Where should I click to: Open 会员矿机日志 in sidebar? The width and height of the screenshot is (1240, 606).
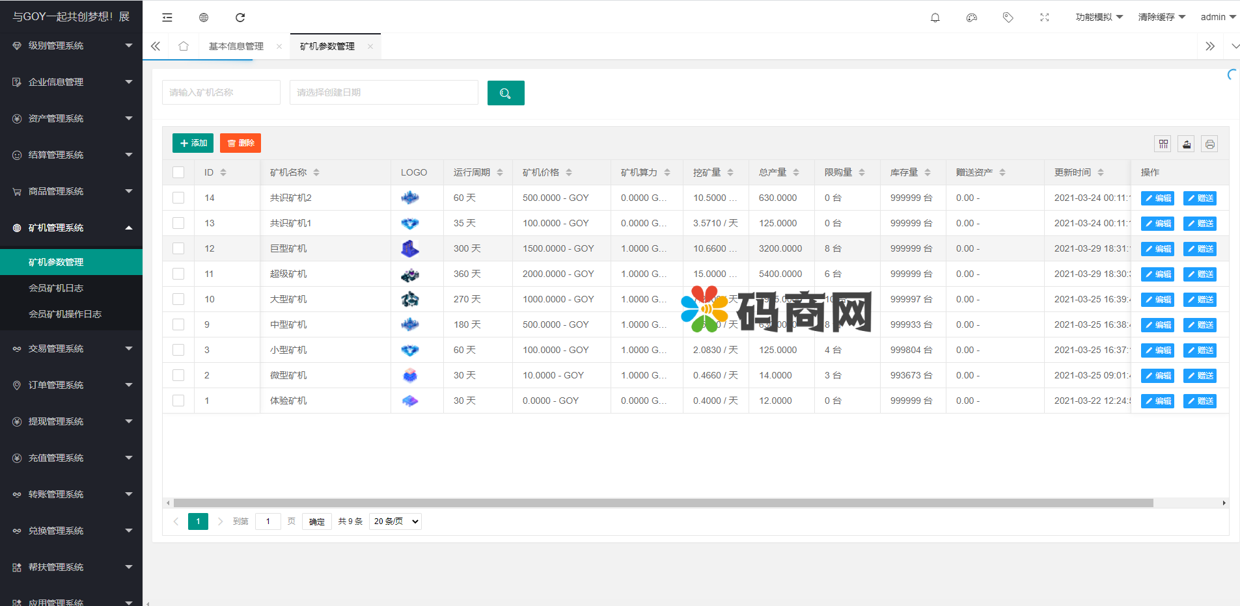pos(56,288)
